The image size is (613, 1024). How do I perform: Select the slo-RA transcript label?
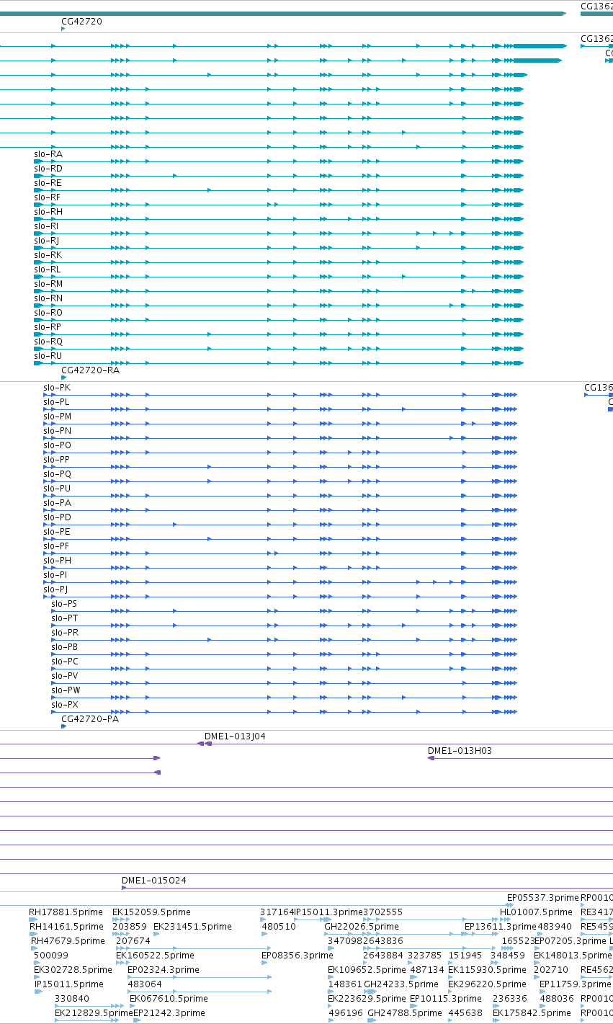[x=48, y=154]
